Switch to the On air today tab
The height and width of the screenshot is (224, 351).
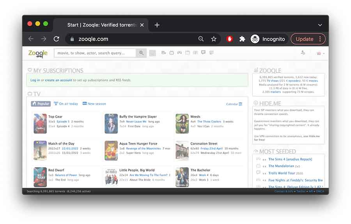[x=66, y=104]
